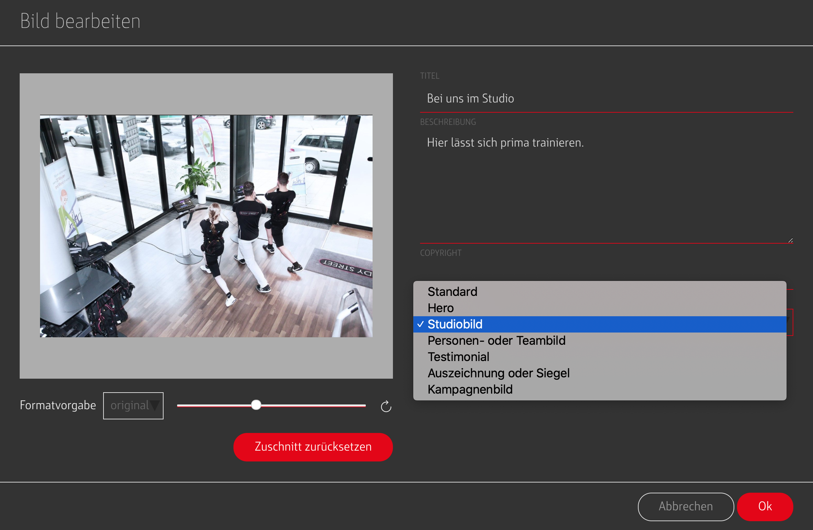The image size is (813, 530).
Task: Click into the Titel text field
Action: point(606,99)
